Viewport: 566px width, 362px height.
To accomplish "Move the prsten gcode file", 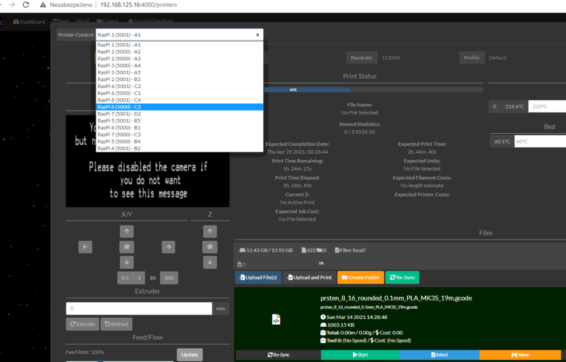I will pos(520,355).
